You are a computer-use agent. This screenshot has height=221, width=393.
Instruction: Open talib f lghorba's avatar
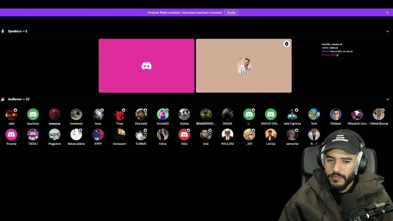(292, 114)
